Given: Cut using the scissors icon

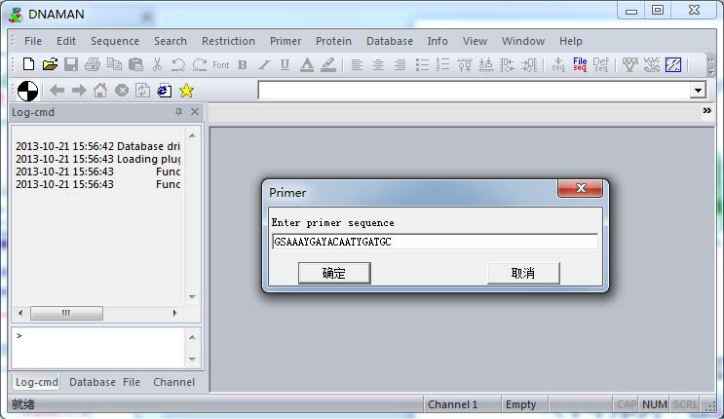Looking at the screenshot, I should (157, 64).
